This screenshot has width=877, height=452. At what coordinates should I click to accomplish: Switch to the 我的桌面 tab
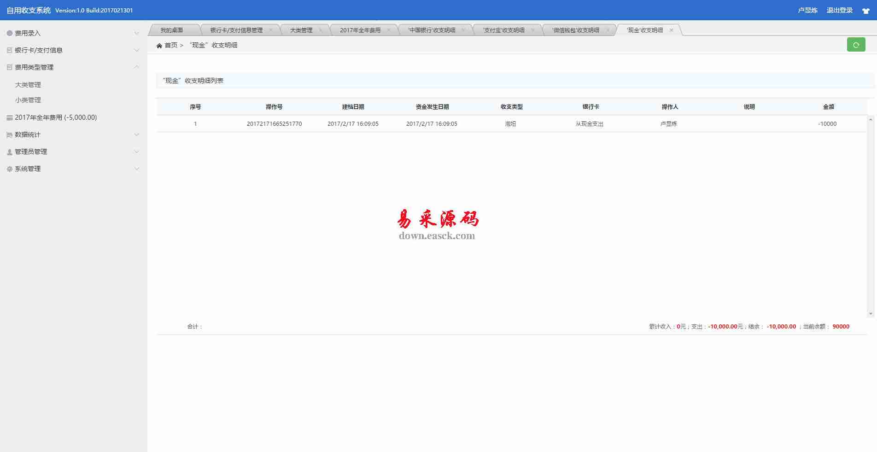point(172,30)
